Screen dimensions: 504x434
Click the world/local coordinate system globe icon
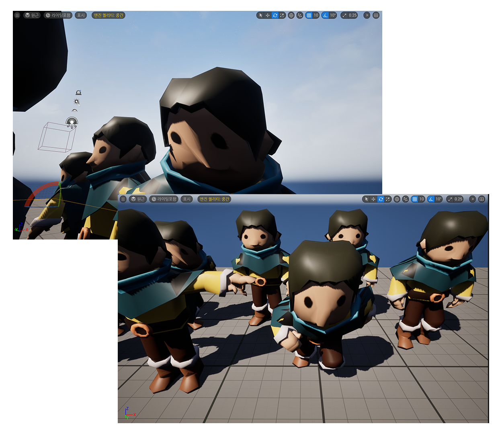(x=291, y=15)
